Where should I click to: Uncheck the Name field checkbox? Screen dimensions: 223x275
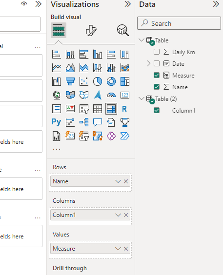[x=157, y=87]
